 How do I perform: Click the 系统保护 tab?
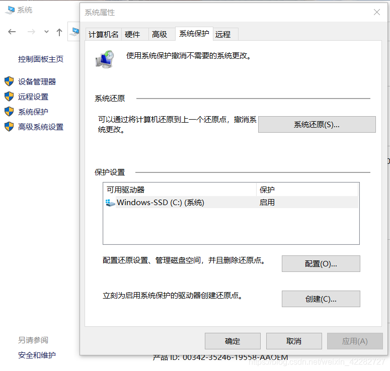[194, 34]
